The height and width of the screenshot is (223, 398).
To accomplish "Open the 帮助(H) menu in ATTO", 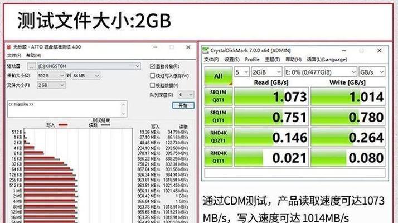I will point(33,55).
